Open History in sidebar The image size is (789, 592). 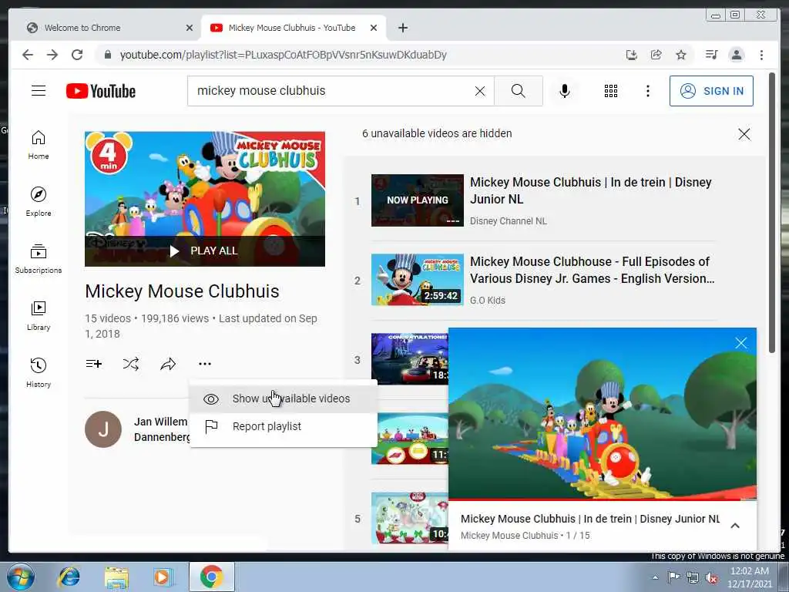point(39,372)
